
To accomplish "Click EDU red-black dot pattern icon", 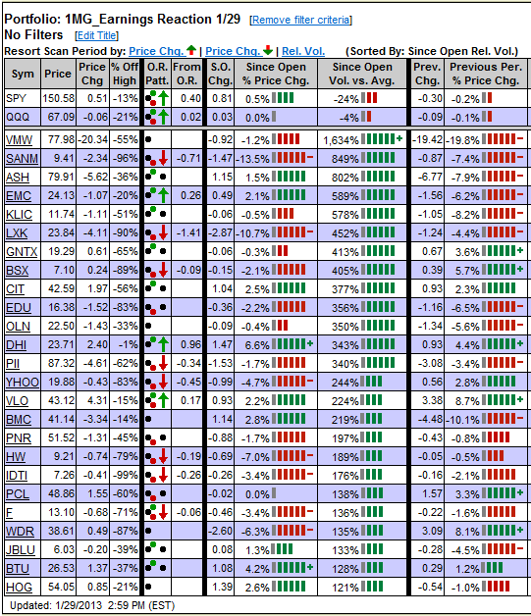I will 156,308.
